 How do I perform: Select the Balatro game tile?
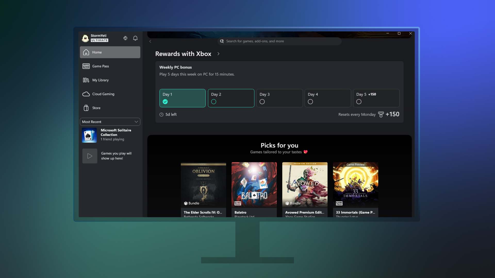tap(254, 185)
